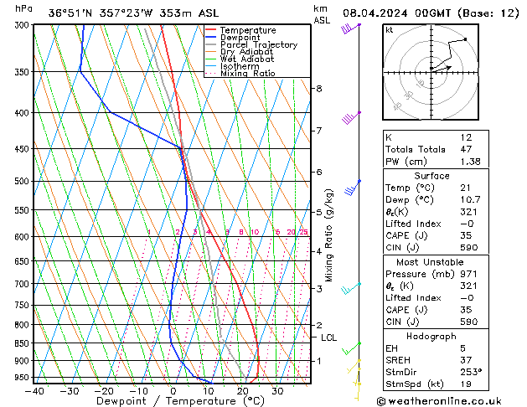
Task: Click the PW (cm) value 1.38
Action: [471, 162]
